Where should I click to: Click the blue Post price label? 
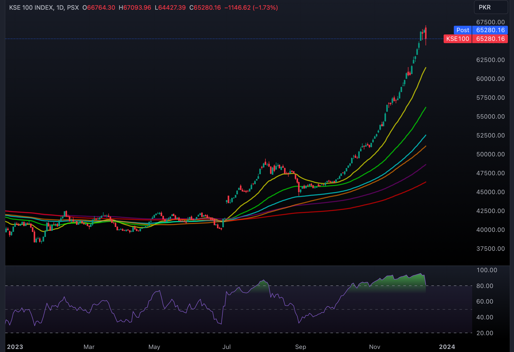tap(462, 30)
